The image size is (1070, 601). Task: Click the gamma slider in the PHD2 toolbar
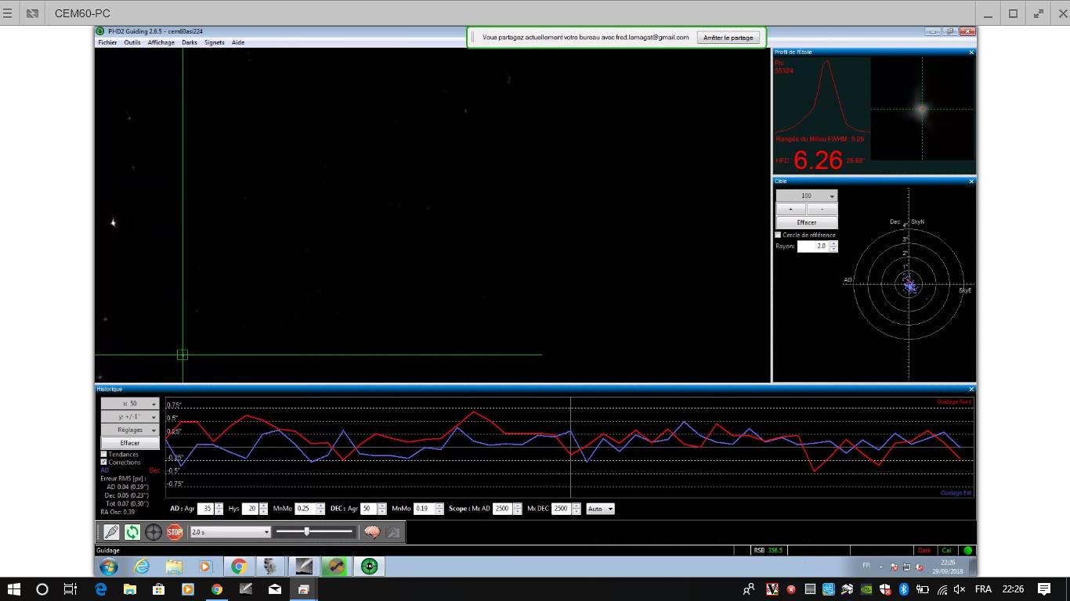coord(314,532)
